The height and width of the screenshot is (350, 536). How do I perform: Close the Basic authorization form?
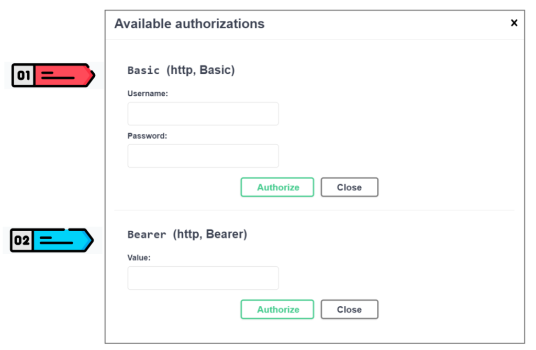tap(349, 187)
